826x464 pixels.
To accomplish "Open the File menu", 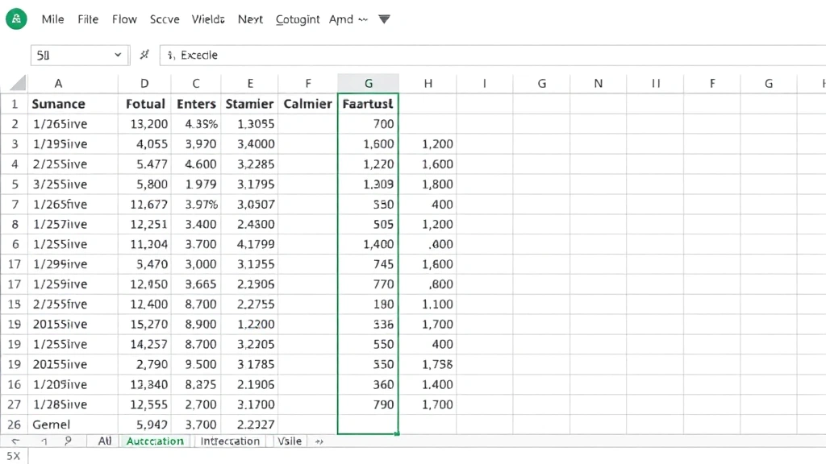I will click(88, 19).
